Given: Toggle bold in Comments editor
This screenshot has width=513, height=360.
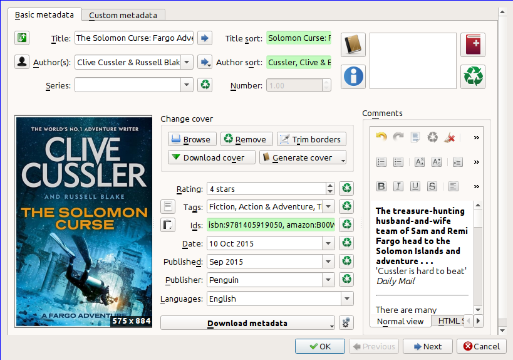Looking at the screenshot, I should click(x=381, y=186).
